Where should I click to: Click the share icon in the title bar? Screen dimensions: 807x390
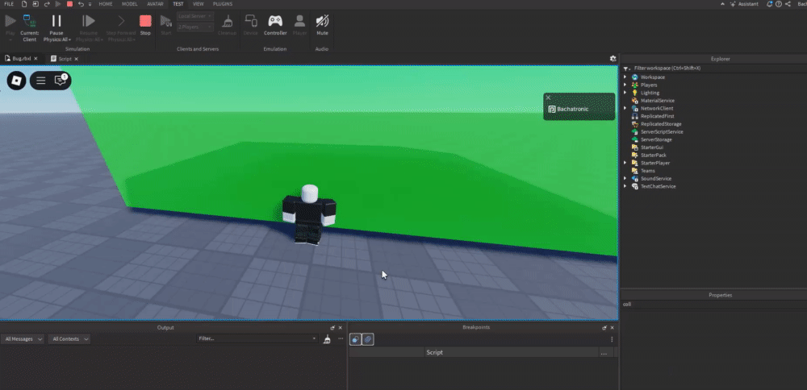788,4
